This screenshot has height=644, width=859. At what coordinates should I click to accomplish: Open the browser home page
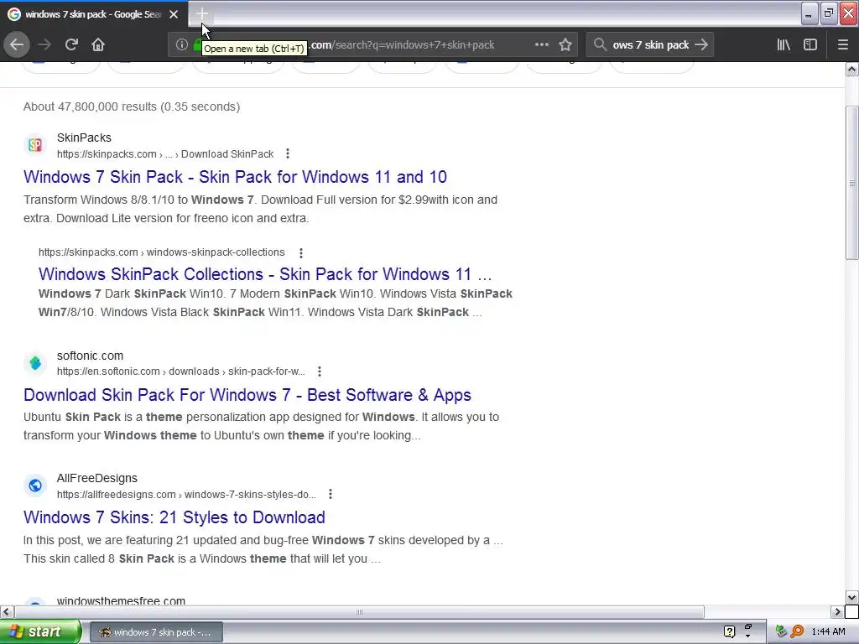coord(98,45)
